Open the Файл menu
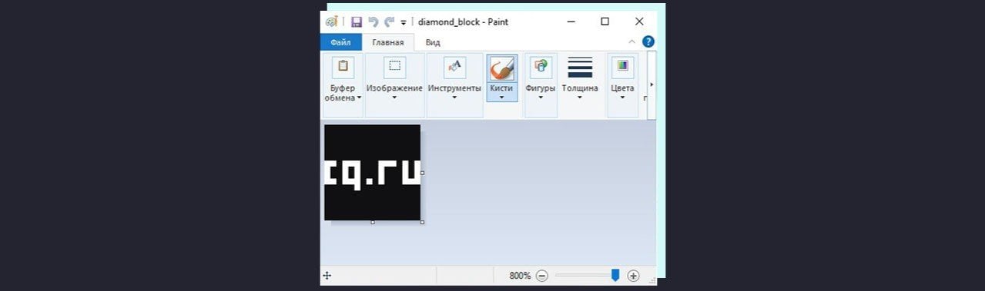This screenshot has width=985, height=291. point(341,42)
